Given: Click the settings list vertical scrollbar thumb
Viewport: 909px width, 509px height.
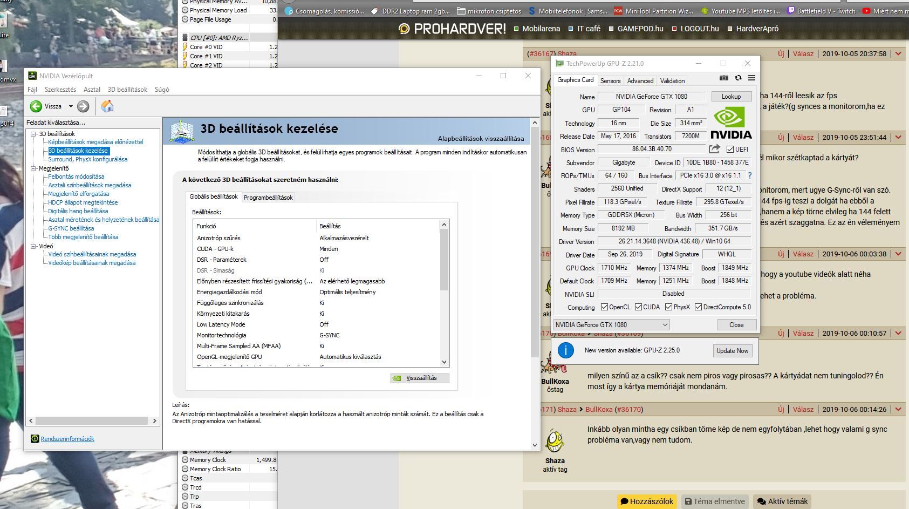Looking at the screenshot, I should point(445,260).
